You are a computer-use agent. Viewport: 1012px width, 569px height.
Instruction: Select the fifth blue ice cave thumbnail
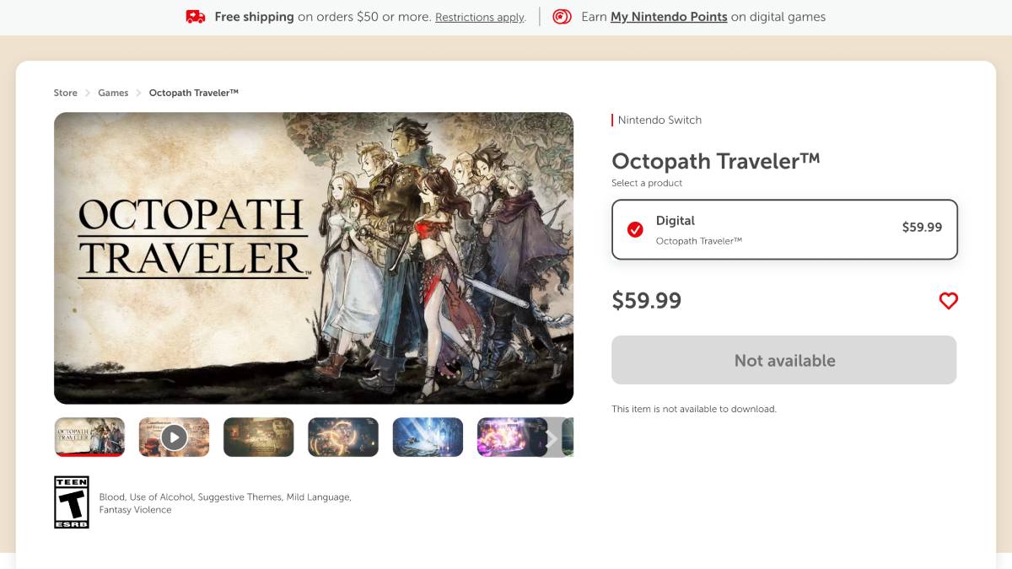[428, 437]
